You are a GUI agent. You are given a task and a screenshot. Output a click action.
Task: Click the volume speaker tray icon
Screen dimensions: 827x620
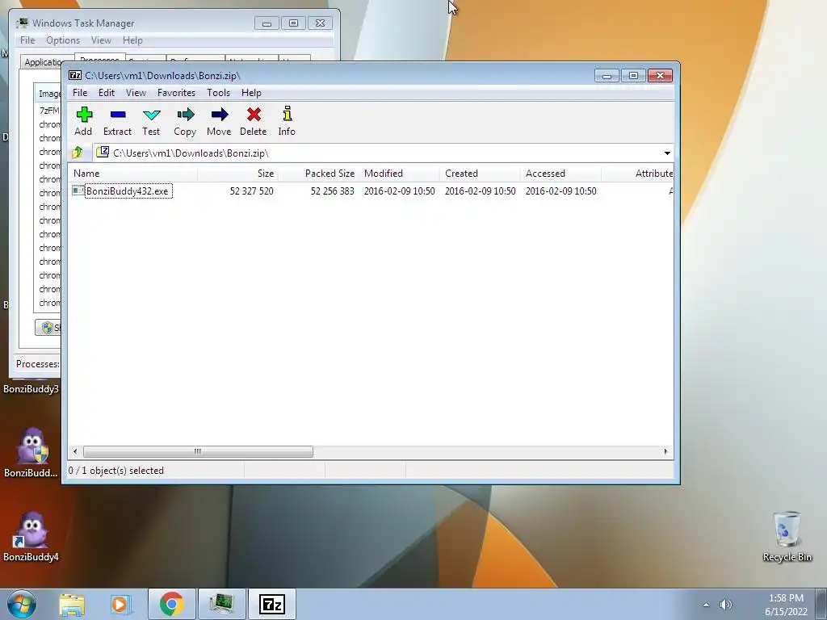point(726,605)
